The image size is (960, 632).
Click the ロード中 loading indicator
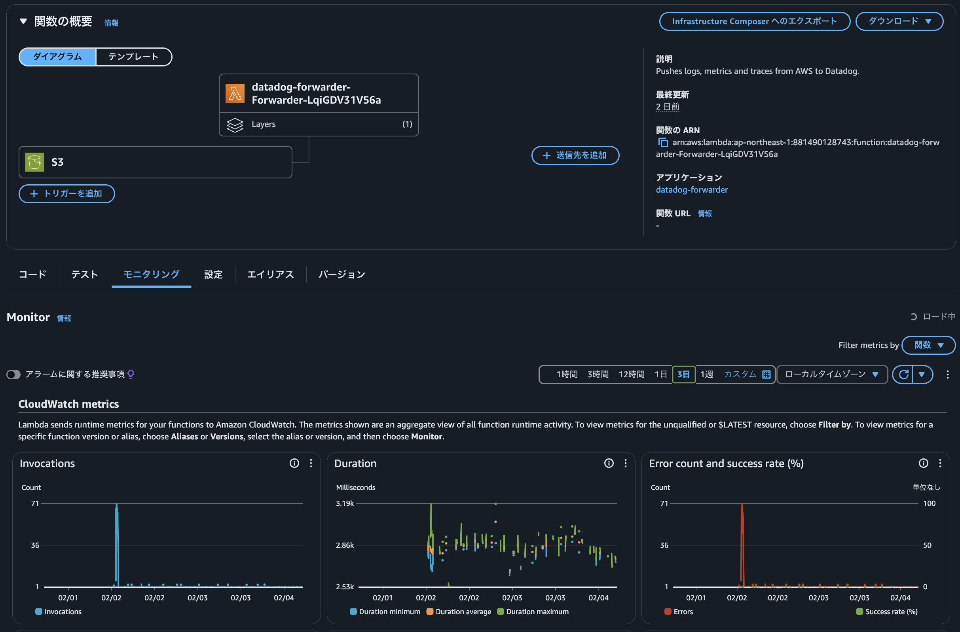point(933,317)
